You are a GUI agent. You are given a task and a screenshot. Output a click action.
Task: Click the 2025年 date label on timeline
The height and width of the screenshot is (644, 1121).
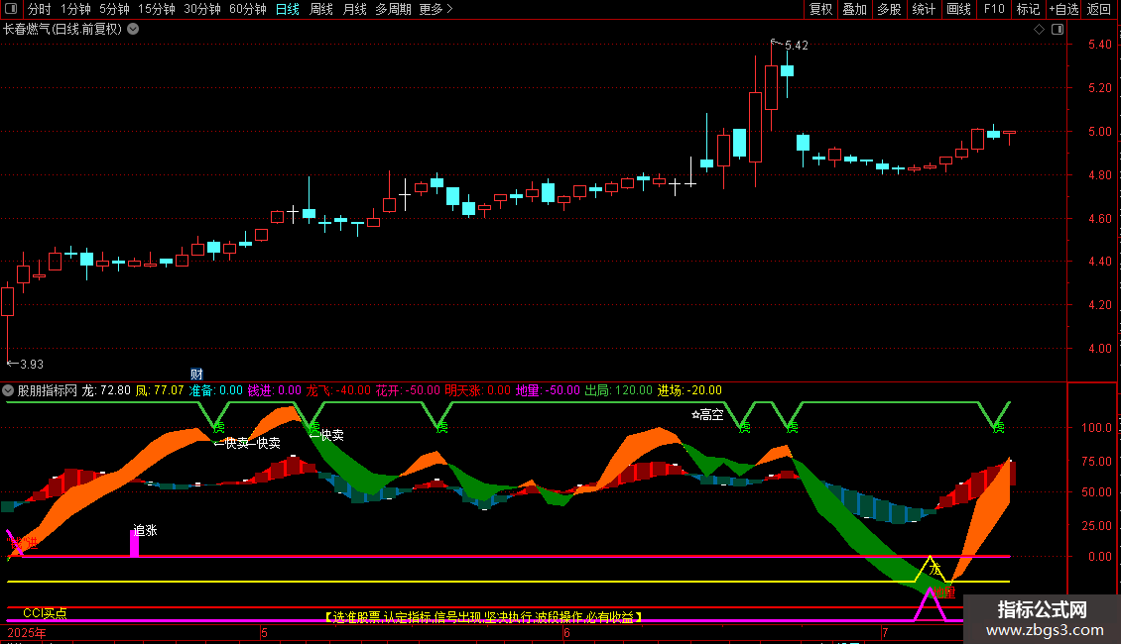(x=27, y=633)
